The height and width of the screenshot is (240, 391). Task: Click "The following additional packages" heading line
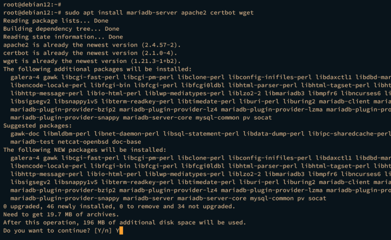click(x=98, y=69)
